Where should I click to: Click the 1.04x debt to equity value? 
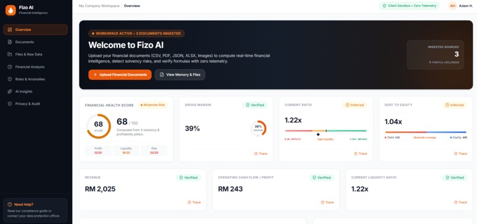coord(393,122)
